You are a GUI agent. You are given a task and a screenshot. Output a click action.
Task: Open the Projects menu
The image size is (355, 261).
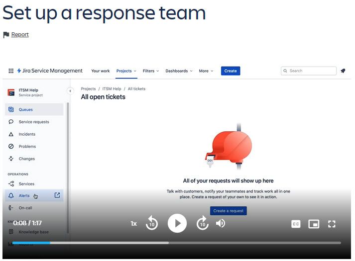click(x=126, y=71)
